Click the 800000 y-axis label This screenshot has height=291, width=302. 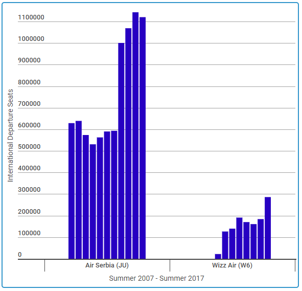(29, 82)
